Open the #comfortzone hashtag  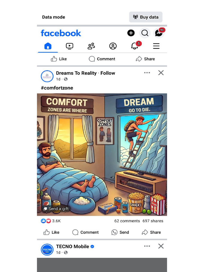pos(57,88)
